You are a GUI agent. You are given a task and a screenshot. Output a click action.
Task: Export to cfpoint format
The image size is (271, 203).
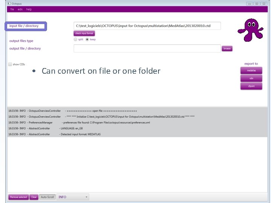point(251,86)
